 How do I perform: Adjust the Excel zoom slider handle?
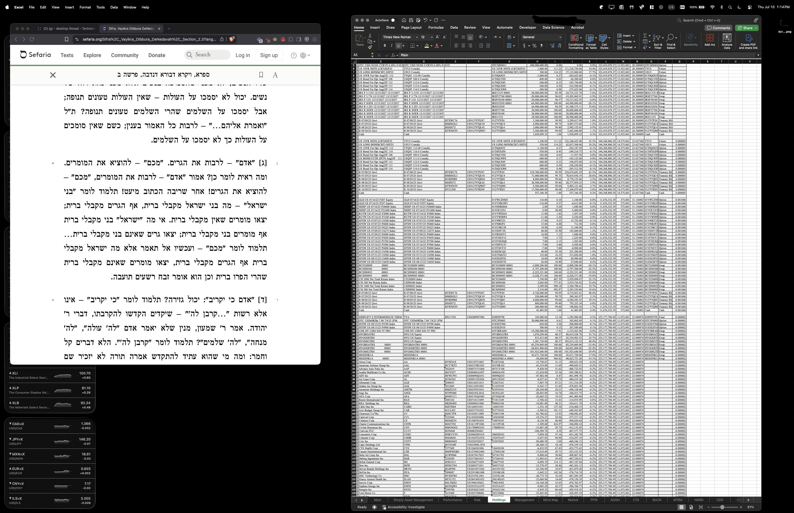(x=722, y=507)
